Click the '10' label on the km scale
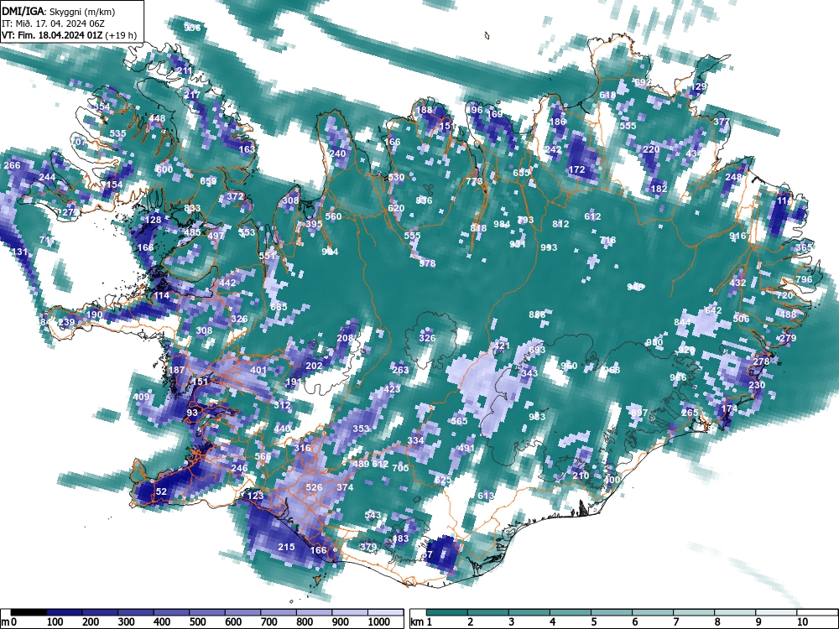 801,622
